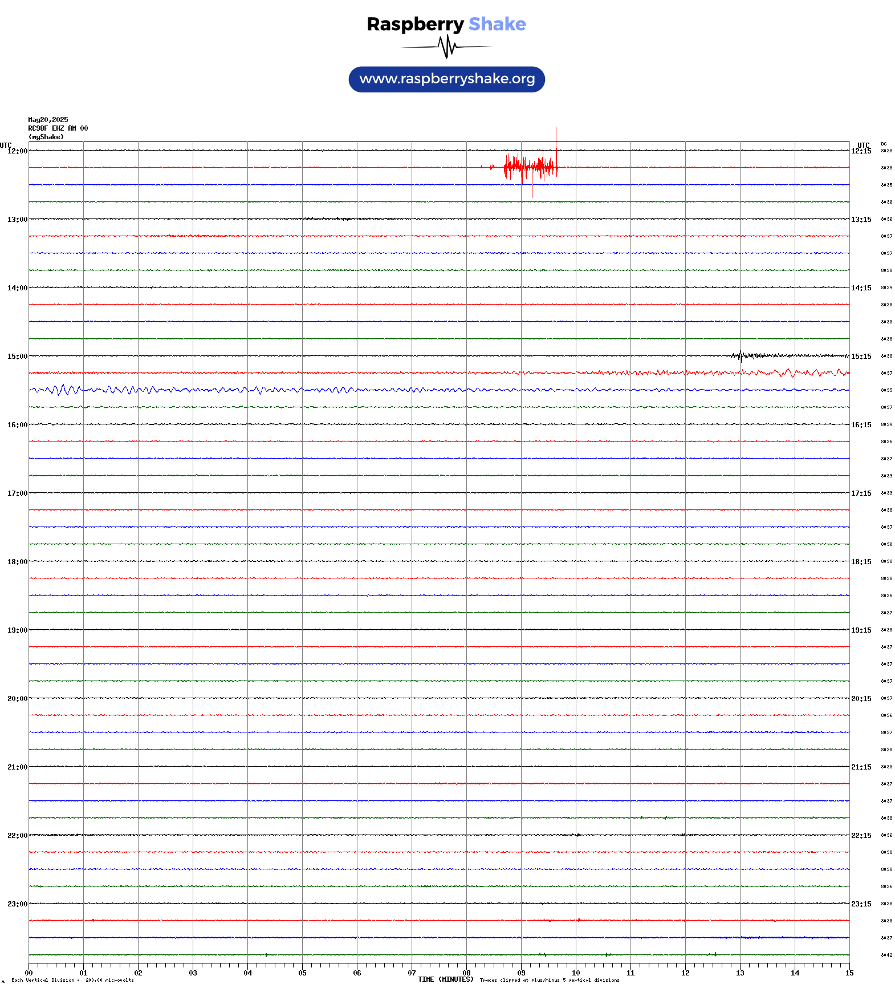Click the Raspberry Shake logo title
The height and width of the screenshot is (988, 895).
pyautogui.click(x=446, y=24)
